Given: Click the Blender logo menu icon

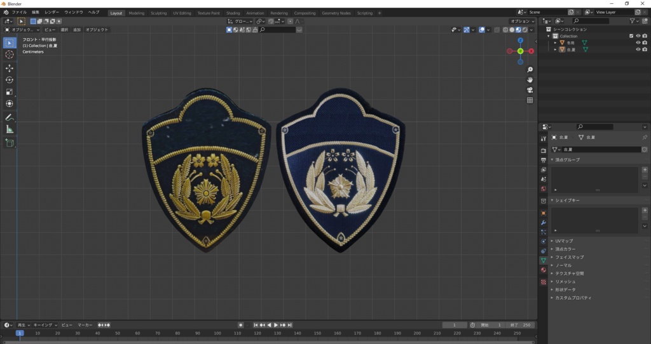Looking at the screenshot, I should 6,13.
